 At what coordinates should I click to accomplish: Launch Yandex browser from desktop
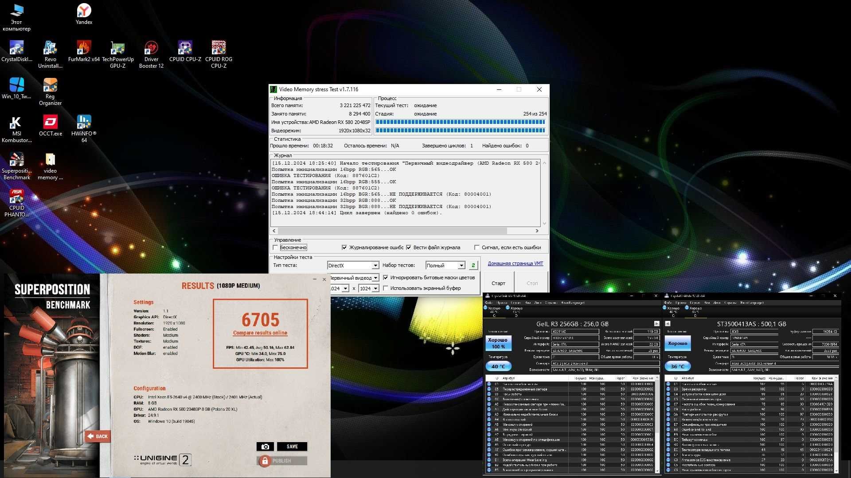coord(84,14)
